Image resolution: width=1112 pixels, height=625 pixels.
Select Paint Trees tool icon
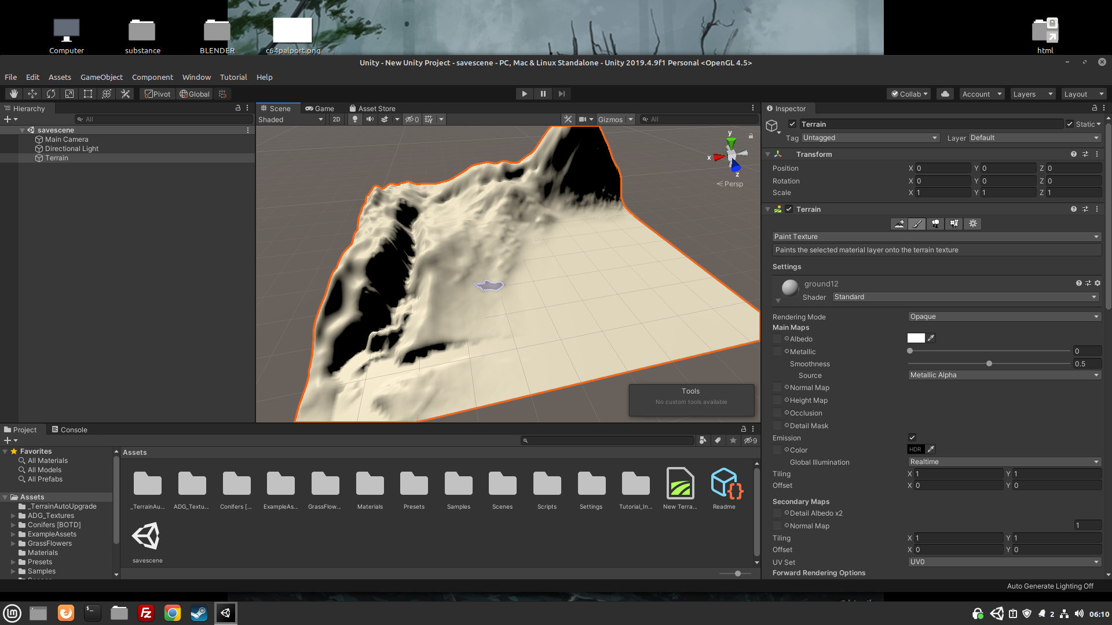tap(936, 224)
